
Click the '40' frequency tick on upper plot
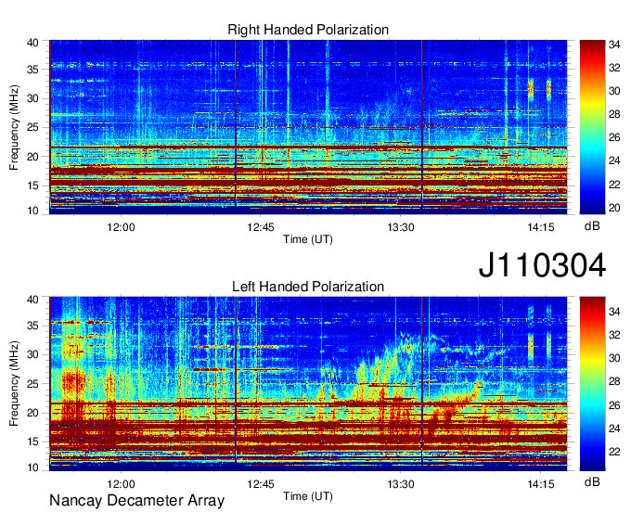click(32, 43)
